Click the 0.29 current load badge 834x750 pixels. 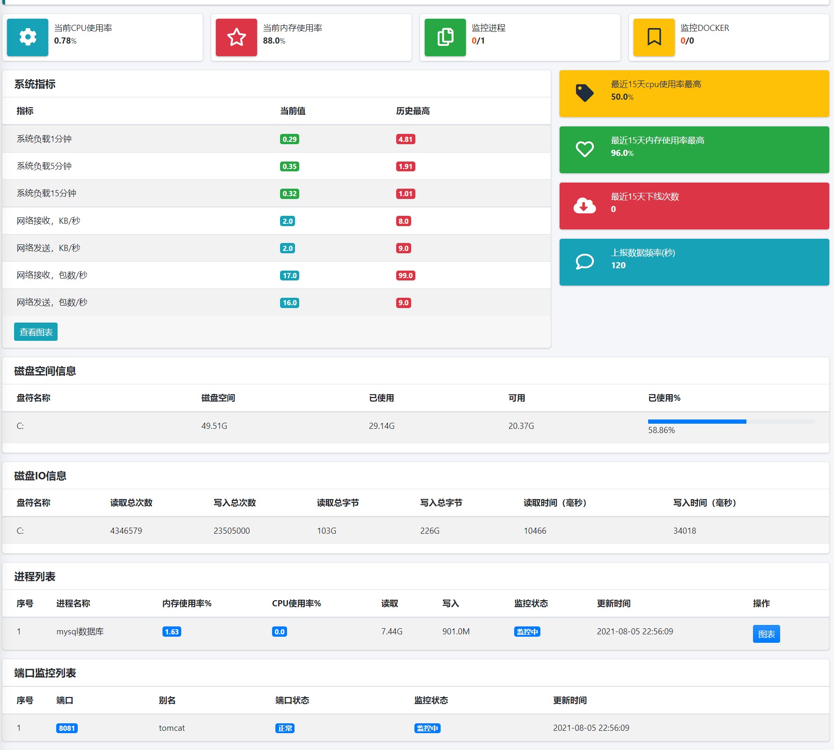click(289, 139)
